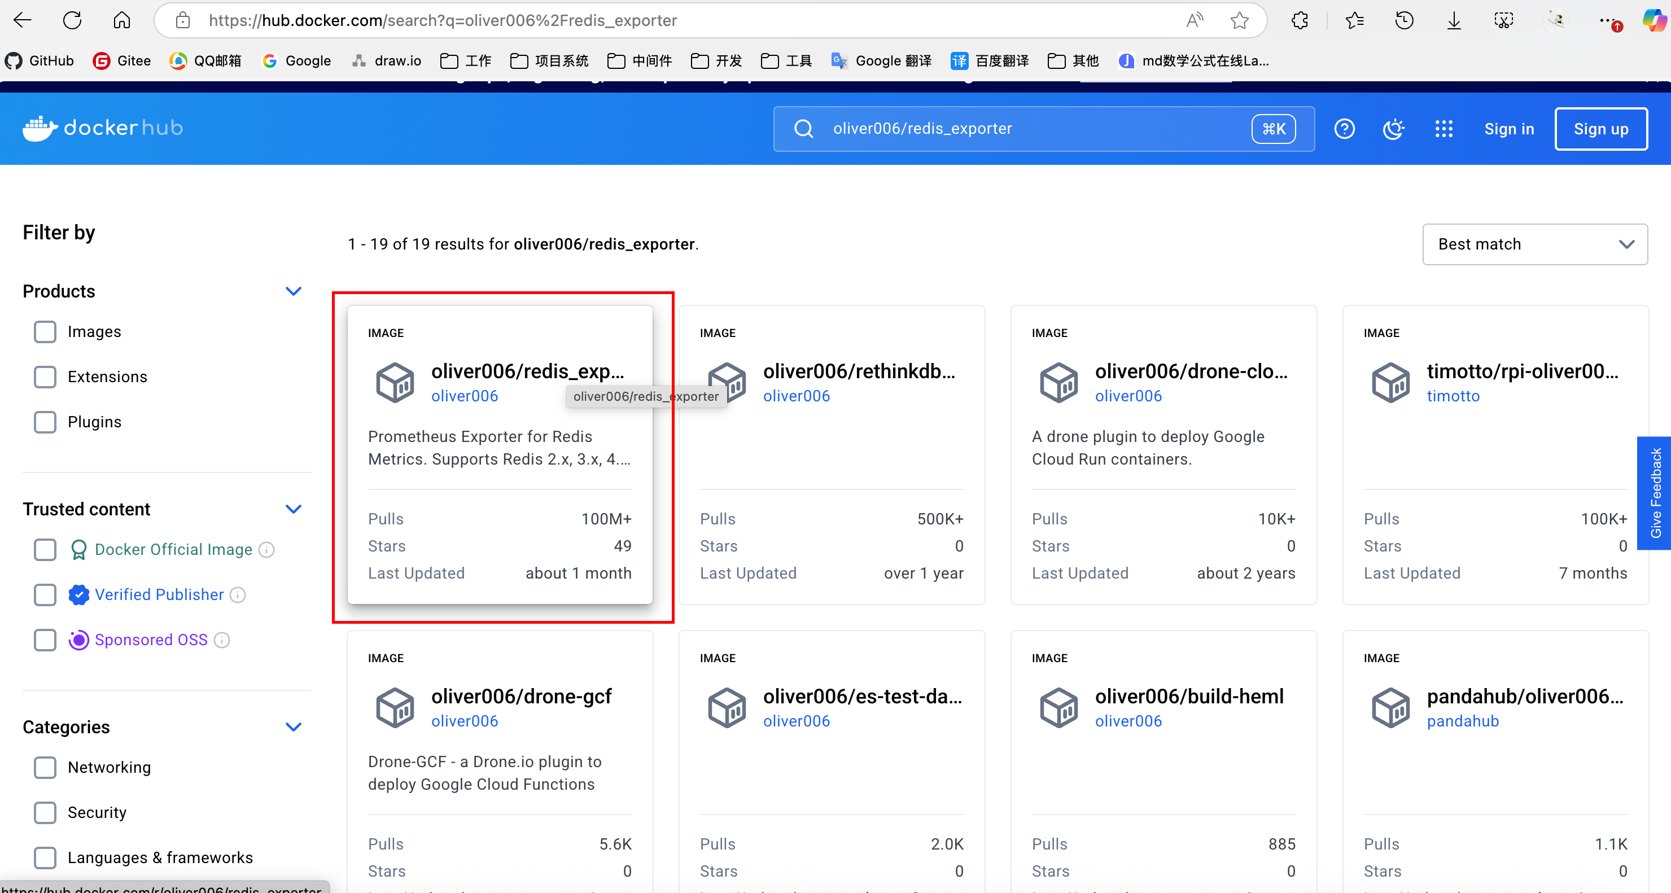Click the Docker Official Image info icon
This screenshot has height=893, width=1671.
pos(266,550)
